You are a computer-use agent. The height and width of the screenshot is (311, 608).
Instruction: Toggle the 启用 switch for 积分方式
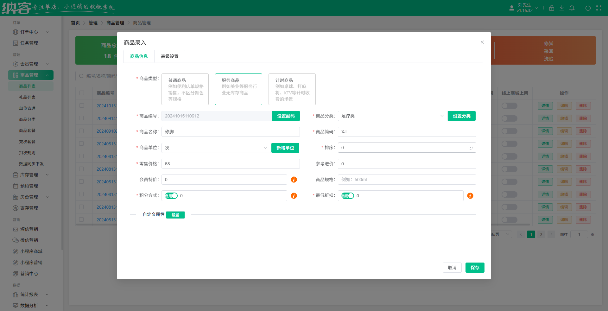[x=171, y=196]
